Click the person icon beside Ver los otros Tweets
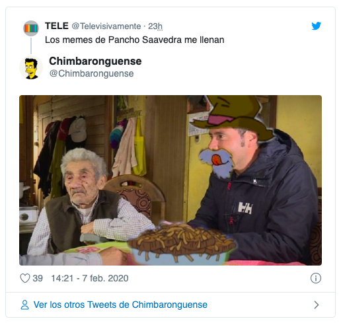341x325 pixels. (24, 305)
